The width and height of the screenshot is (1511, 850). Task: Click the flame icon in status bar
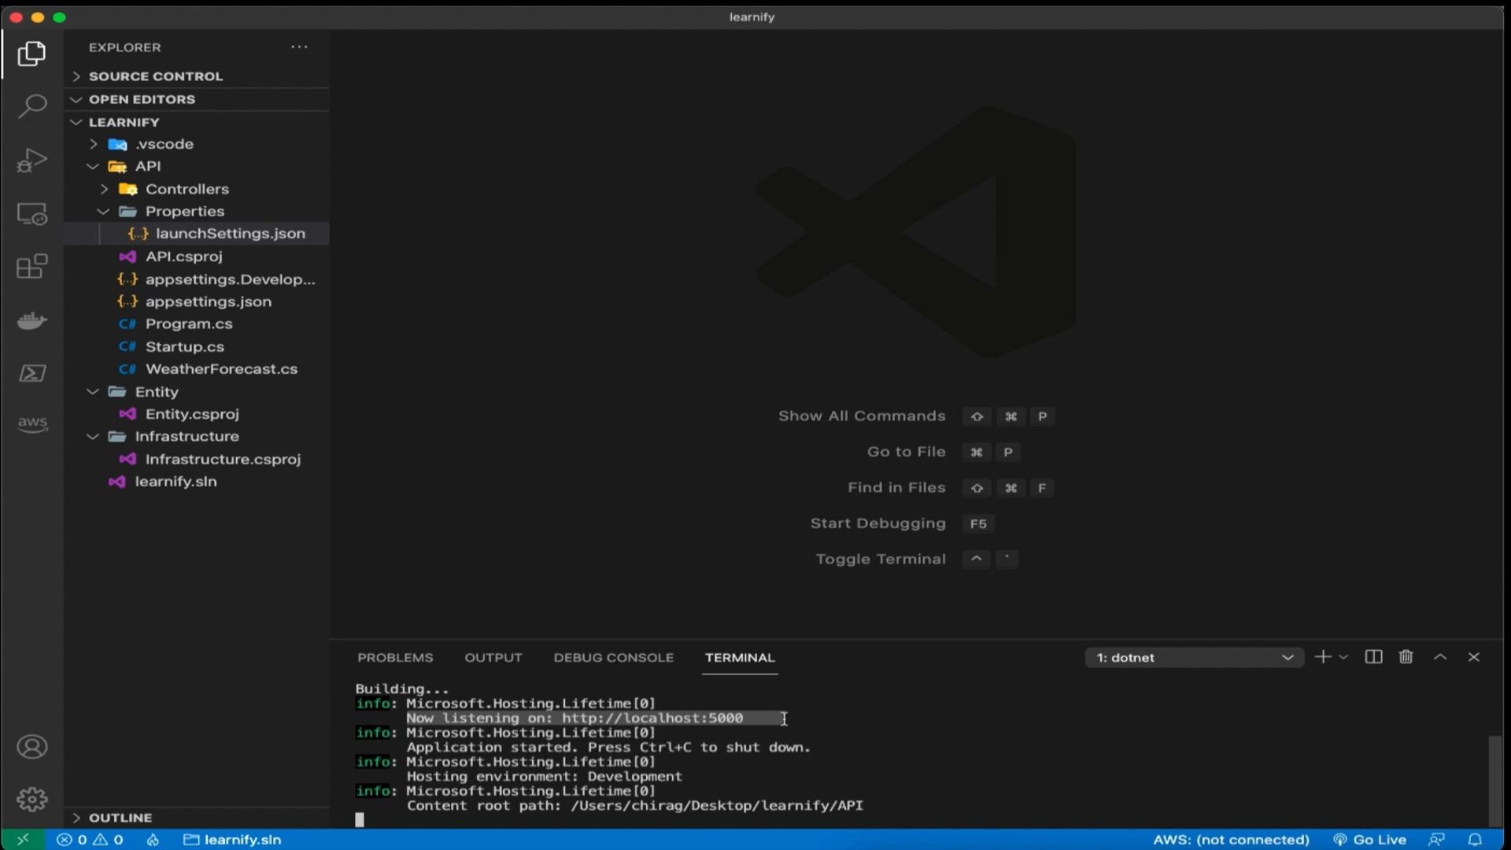[153, 840]
